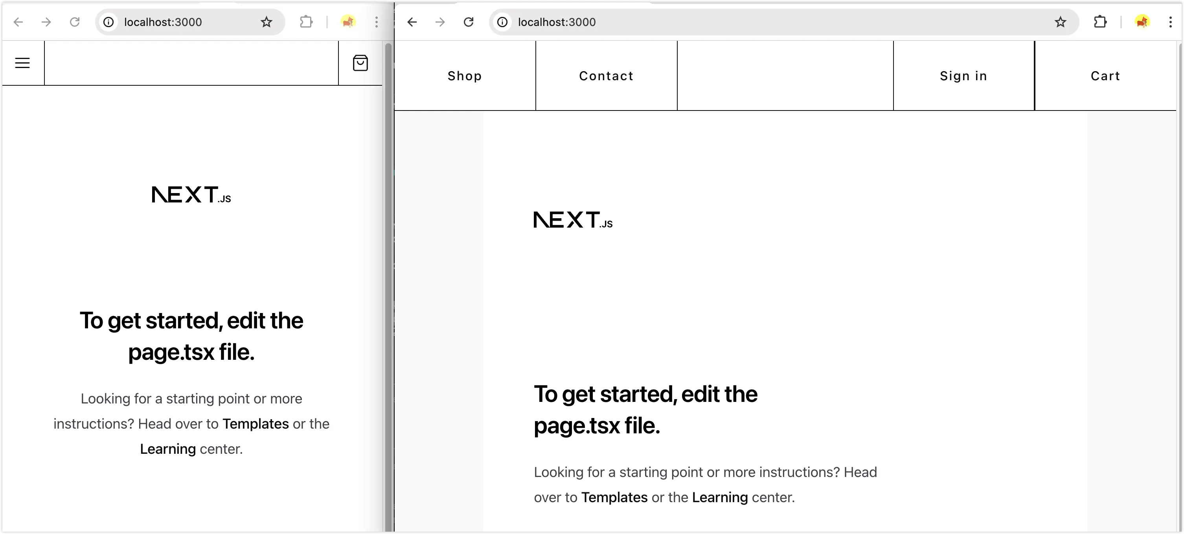Image resolution: width=1184 pixels, height=534 pixels.
Task: Click back arrow in right browser window
Action: click(412, 22)
